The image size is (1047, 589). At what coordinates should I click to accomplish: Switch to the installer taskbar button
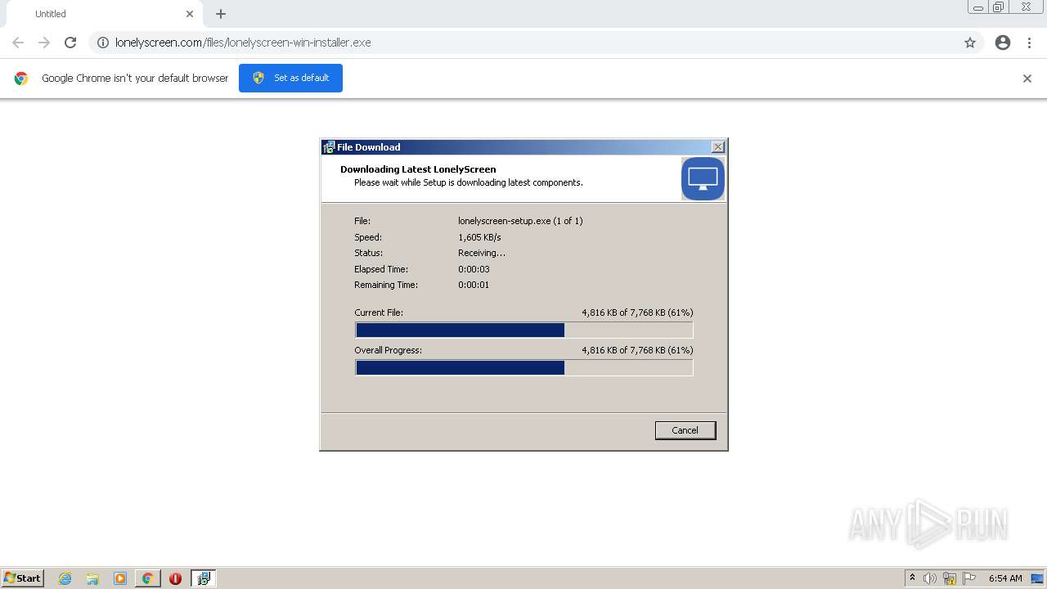[x=204, y=578]
